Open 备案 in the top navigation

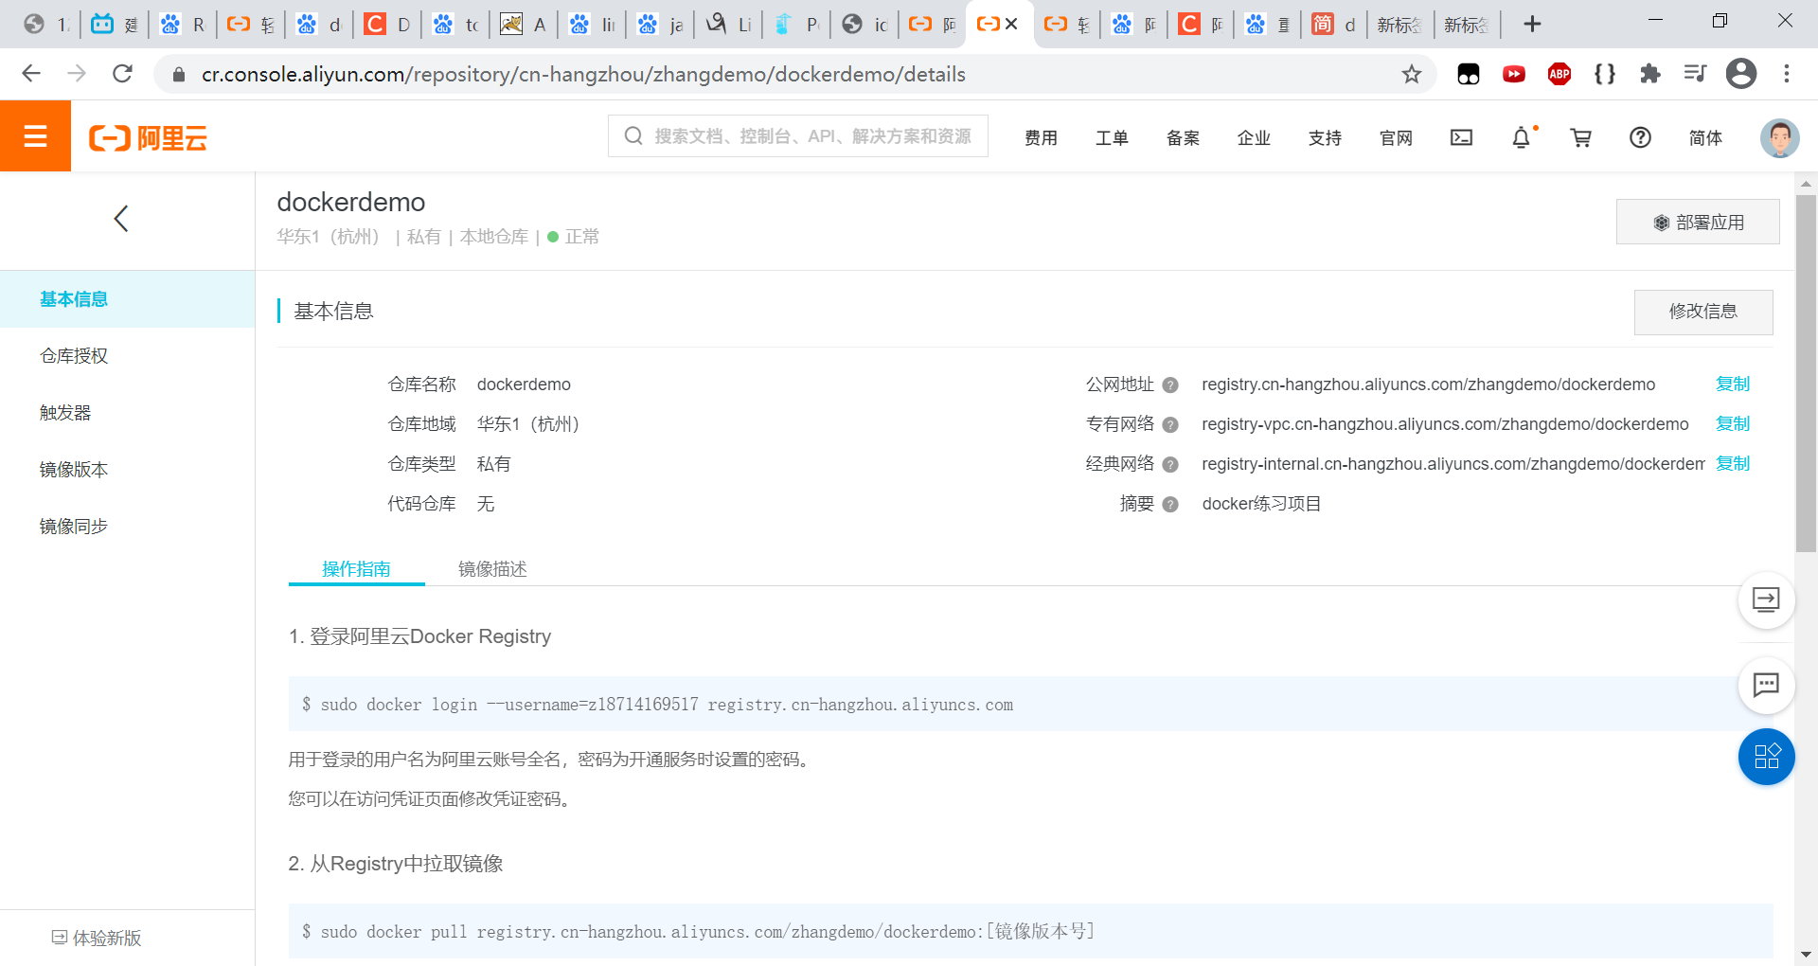click(1183, 138)
